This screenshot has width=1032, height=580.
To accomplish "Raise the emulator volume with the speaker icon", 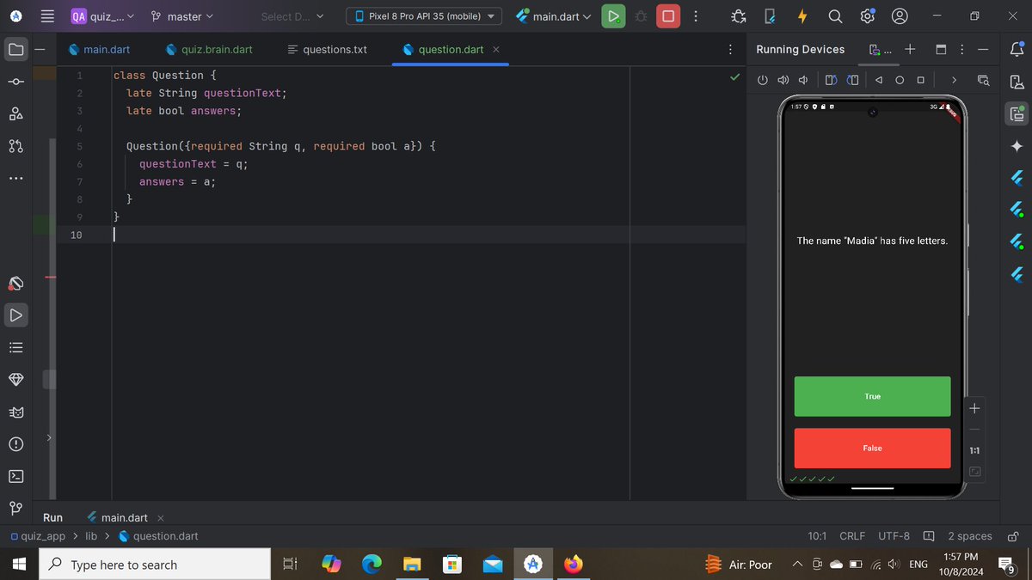I will 783,80.
